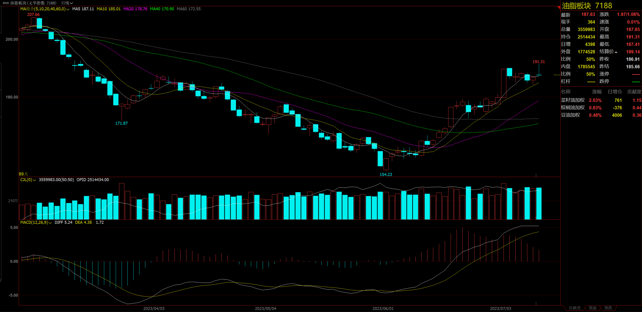The height and width of the screenshot is (312, 642).
Task: Click the 89天 day-count label
Action: pyautogui.click(x=23, y=174)
